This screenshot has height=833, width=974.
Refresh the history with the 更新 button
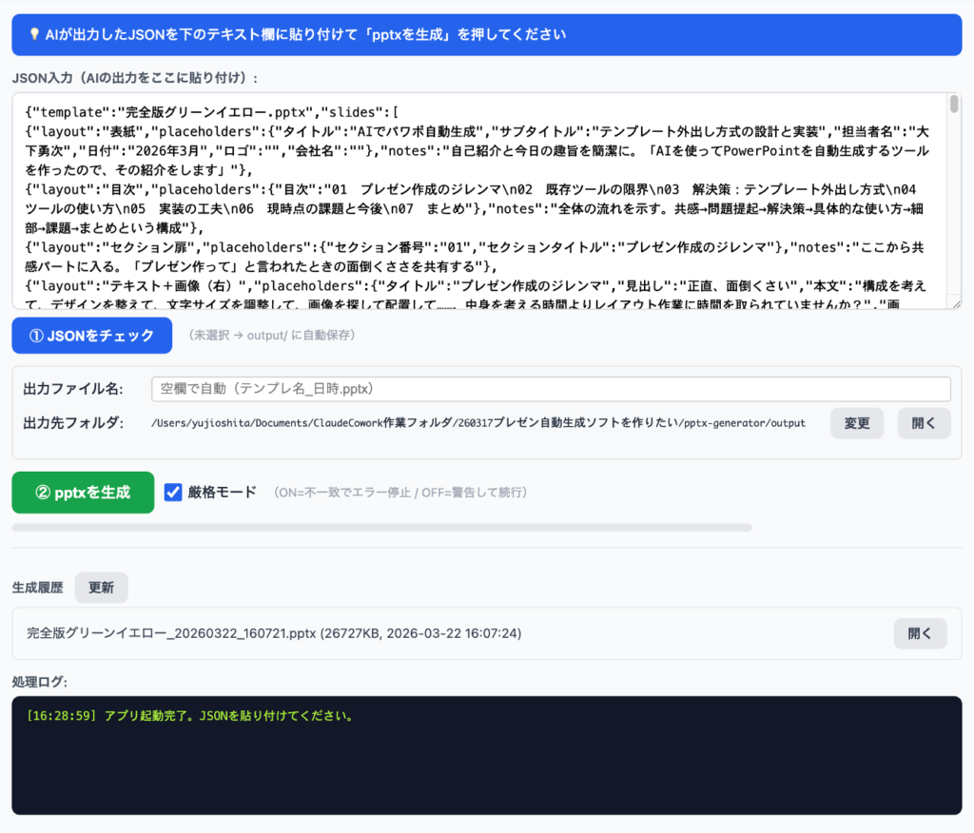(101, 588)
